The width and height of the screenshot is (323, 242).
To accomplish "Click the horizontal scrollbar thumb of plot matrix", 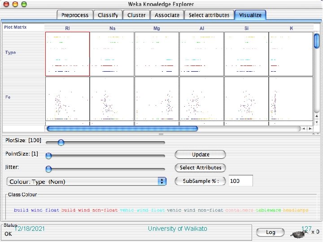I will click(122, 129).
